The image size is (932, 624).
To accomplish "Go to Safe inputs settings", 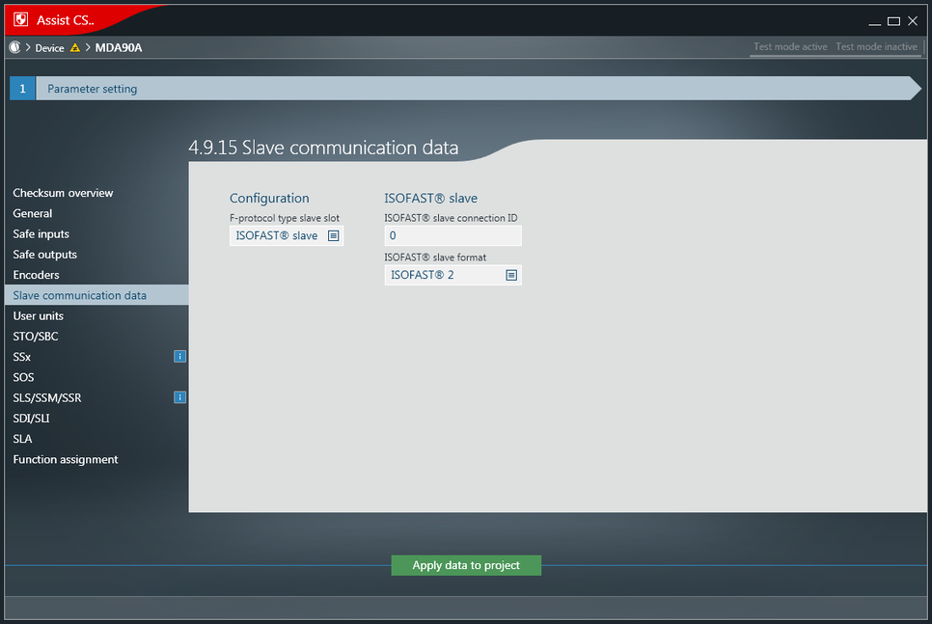I will [41, 234].
